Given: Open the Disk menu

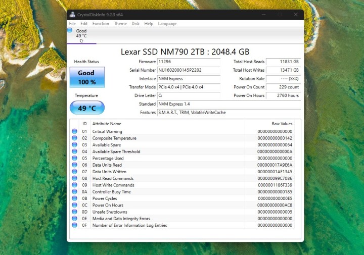Looking at the screenshot, I should [135, 24].
